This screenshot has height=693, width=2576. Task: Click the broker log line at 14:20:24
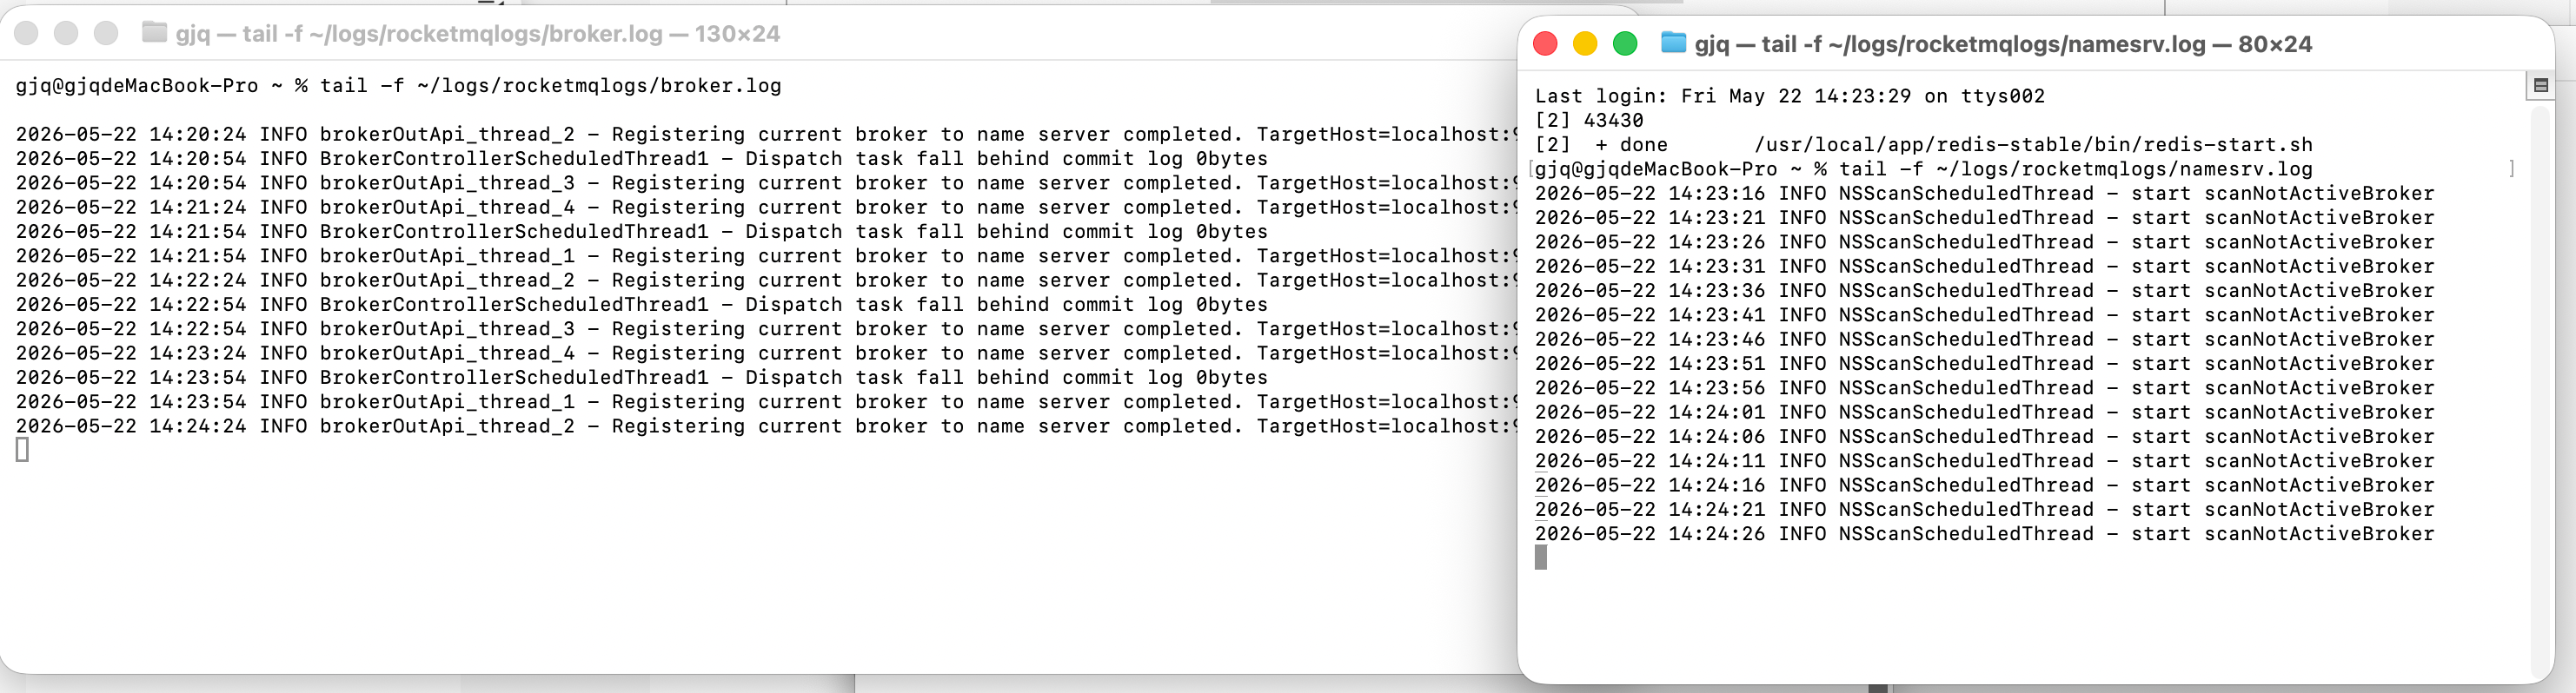[766, 134]
